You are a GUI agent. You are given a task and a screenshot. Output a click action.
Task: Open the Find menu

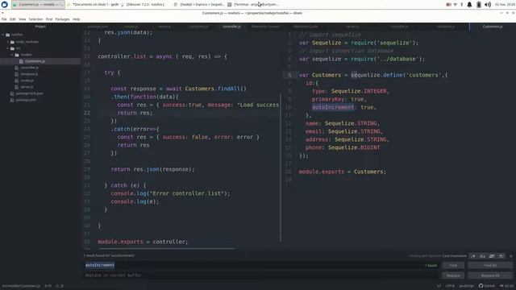pyautogui.click(x=49, y=19)
